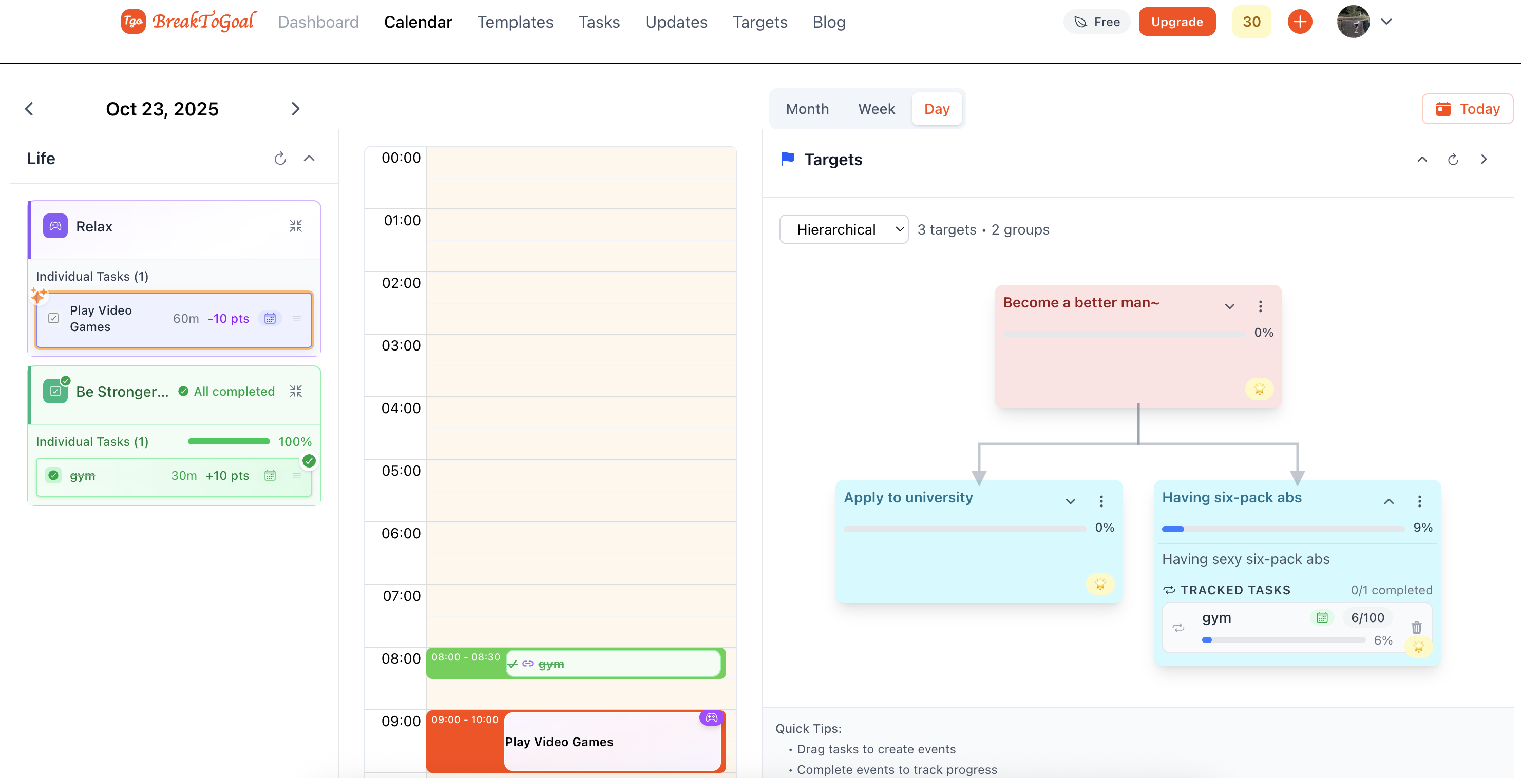1521x778 pixels.
Task: Expand Become a better man~ target details
Action: (x=1229, y=306)
